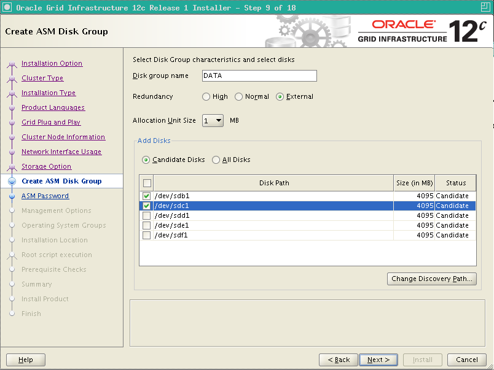The height and width of the screenshot is (370, 494).
Task: Choose Candidate Disks radio button
Action: [x=146, y=160]
